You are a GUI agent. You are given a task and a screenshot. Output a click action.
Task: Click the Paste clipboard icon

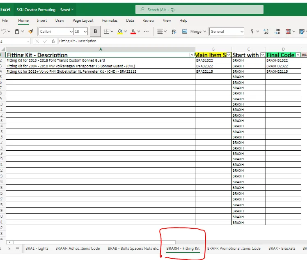(x=17, y=31)
